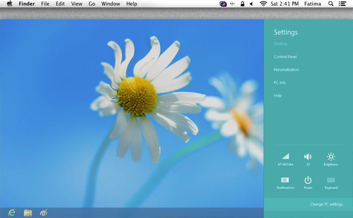Toggle the Notifications icon

tap(285, 181)
